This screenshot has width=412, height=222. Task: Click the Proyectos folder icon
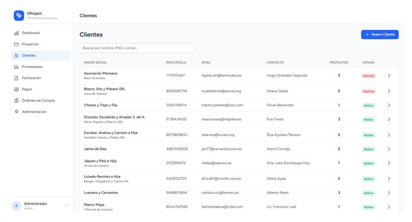[x=16, y=44]
